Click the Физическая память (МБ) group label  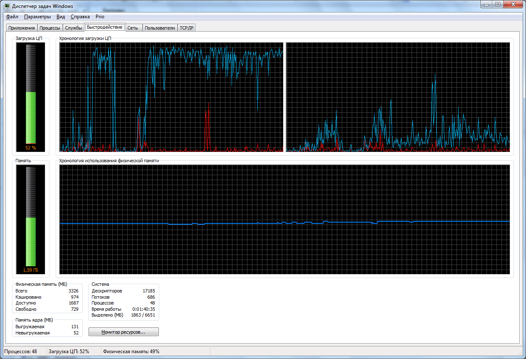click(41, 284)
